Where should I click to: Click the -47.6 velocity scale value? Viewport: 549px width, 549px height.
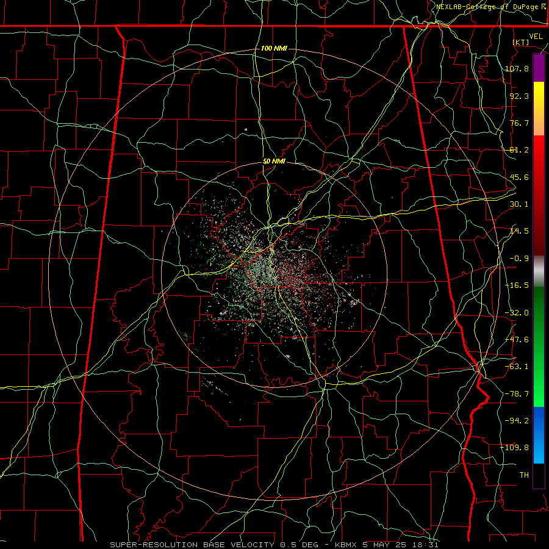click(517, 340)
